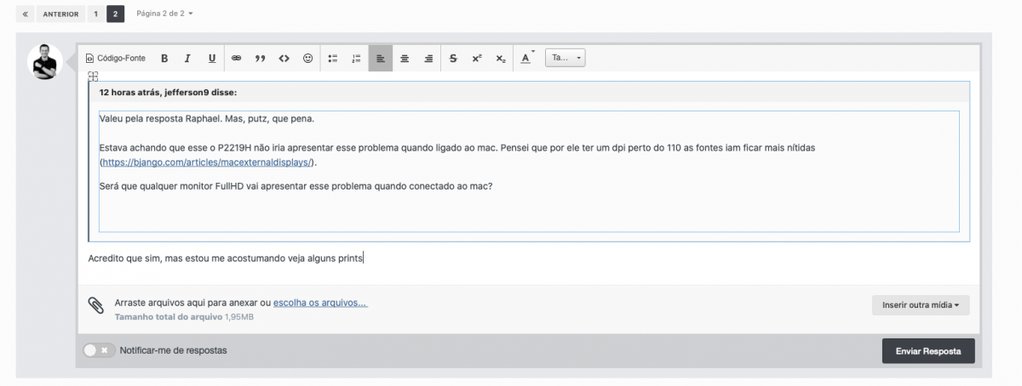The height and width of the screenshot is (386, 1022).
Task: Toggle underline formatting on
Action: pos(211,59)
